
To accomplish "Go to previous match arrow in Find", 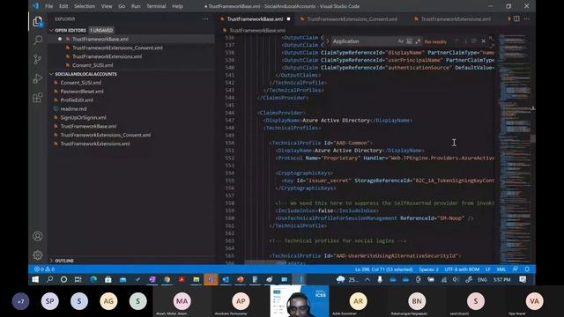I will click(x=456, y=41).
